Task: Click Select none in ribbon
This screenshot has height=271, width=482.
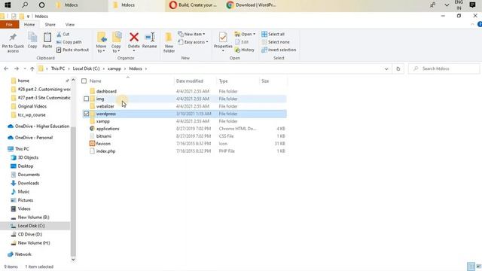Action: point(276,42)
